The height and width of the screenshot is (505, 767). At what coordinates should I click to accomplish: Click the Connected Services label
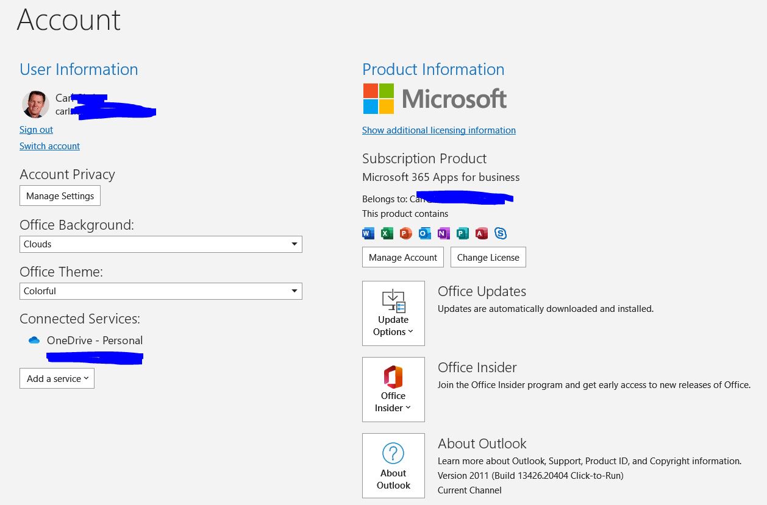tap(80, 319)
